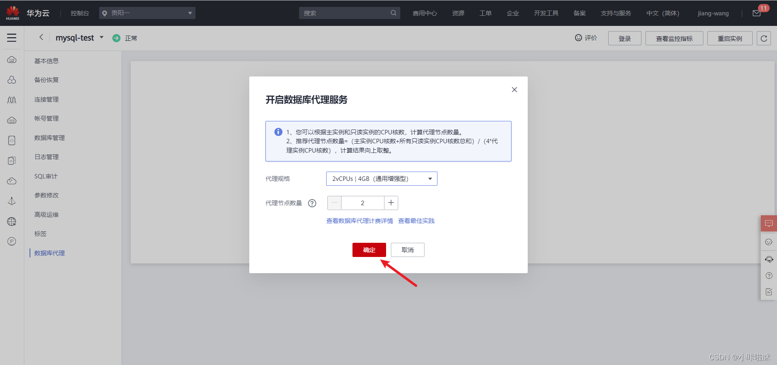Increase the proxy node count
This screenshot has width=777, height=365.
(x=391, y=203)
